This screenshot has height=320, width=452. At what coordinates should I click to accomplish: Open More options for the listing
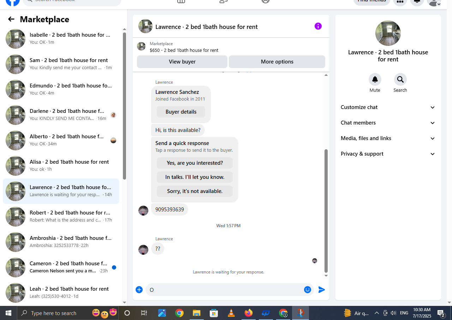click(277, 62)
